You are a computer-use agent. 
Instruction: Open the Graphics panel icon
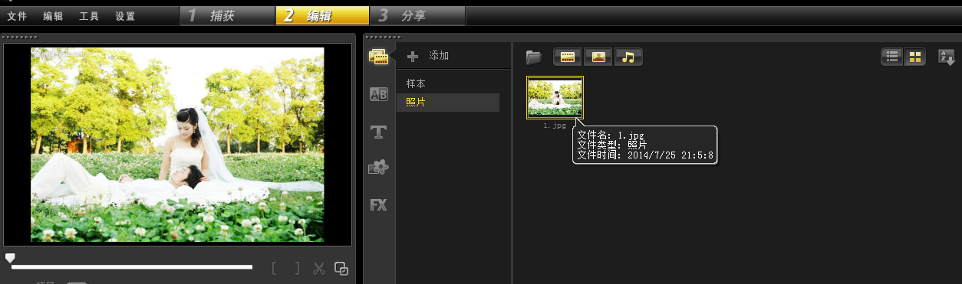coord(378,168)
